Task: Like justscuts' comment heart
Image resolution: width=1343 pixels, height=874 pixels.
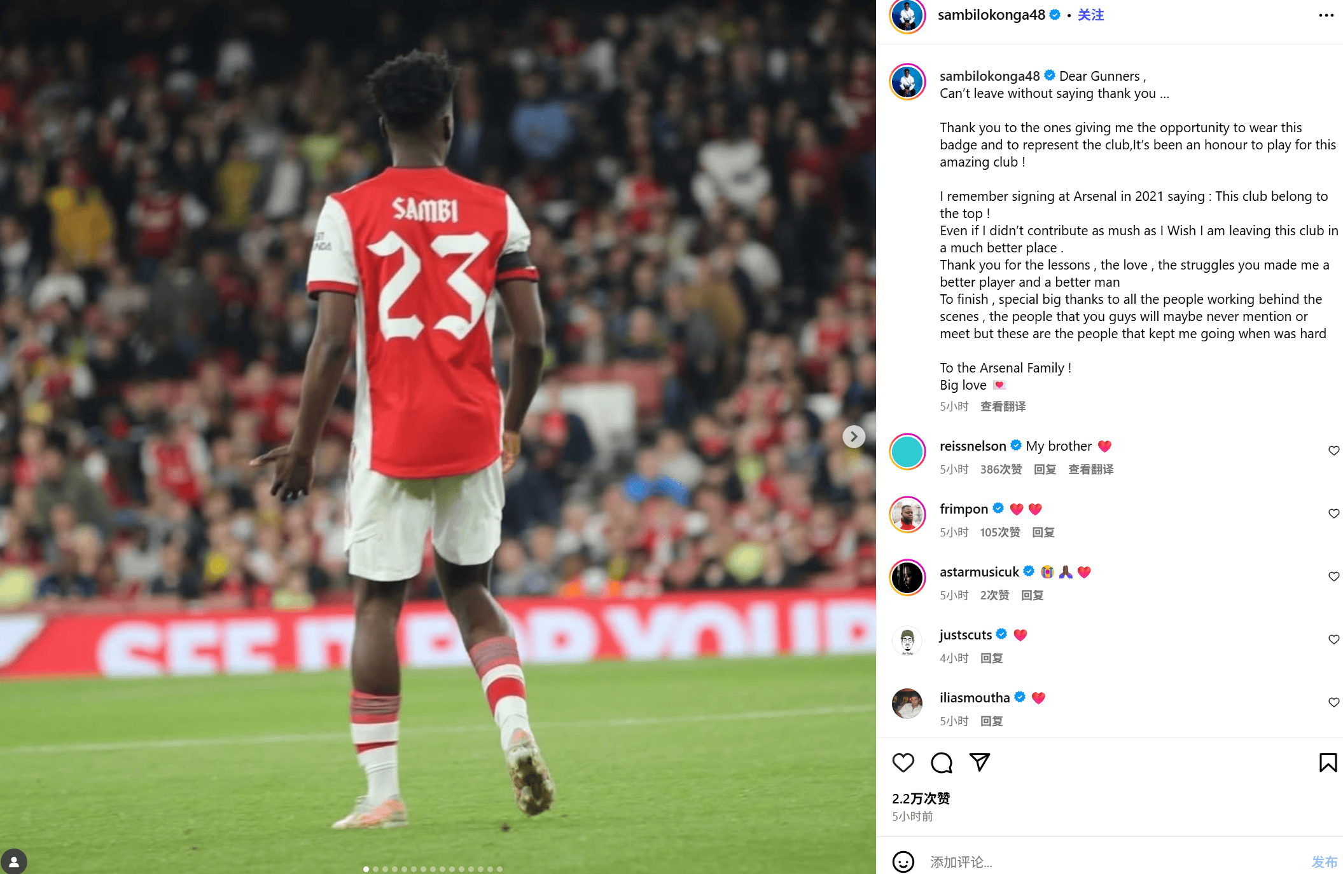Action: tap(1333, 639)
